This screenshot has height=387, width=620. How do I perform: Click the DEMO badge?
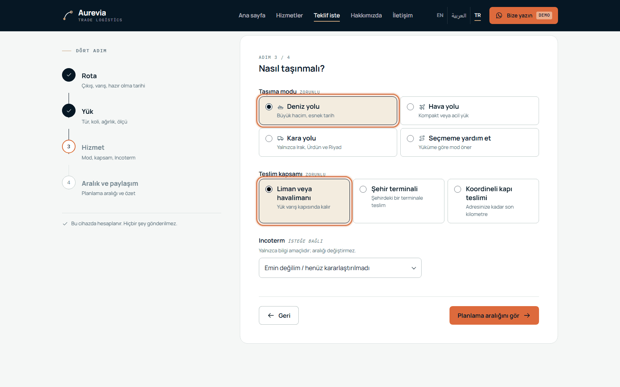point(544,15)
